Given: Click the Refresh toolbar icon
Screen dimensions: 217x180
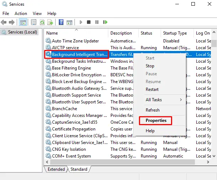Looking at the screenshot, I should click(x=42, y=22).
